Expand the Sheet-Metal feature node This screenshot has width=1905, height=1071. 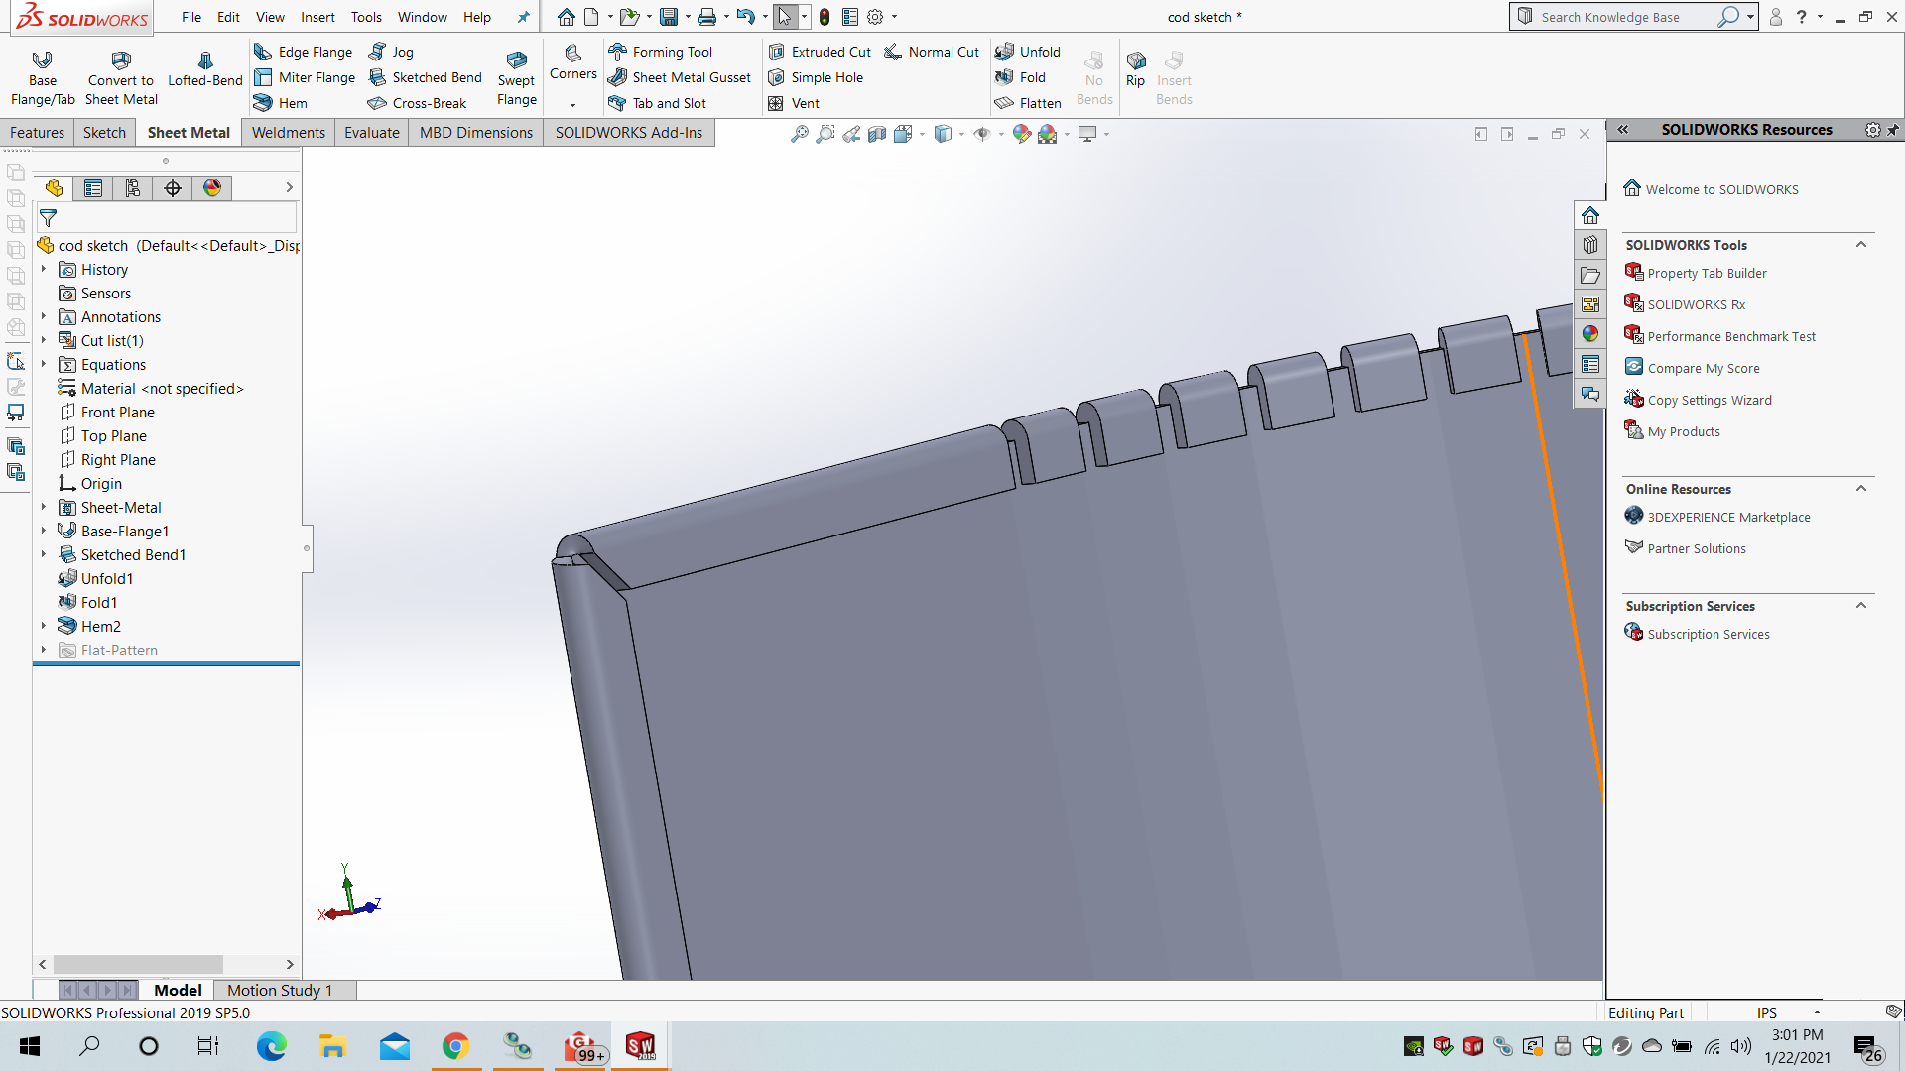pos(44,507)
